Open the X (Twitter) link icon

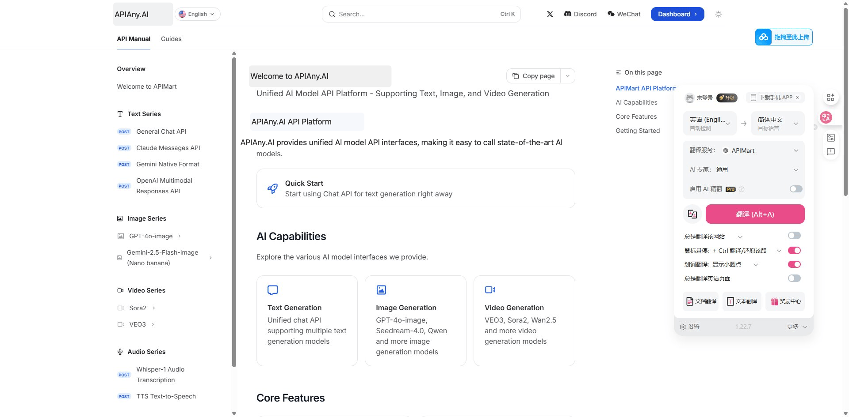tap(550, 14)
